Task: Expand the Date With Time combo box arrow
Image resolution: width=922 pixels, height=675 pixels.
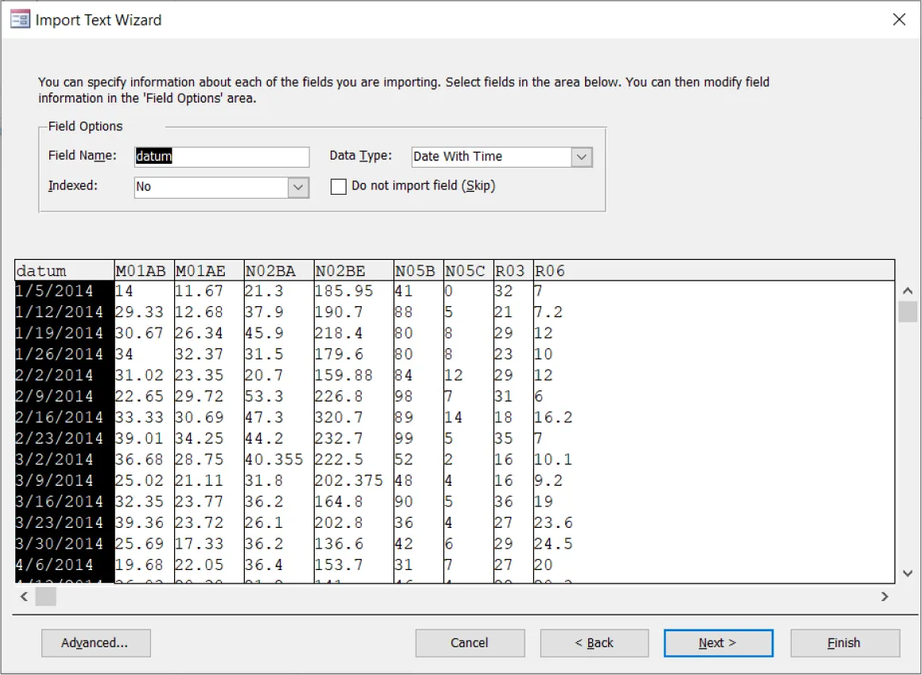Action: click(x=583, y=157)
